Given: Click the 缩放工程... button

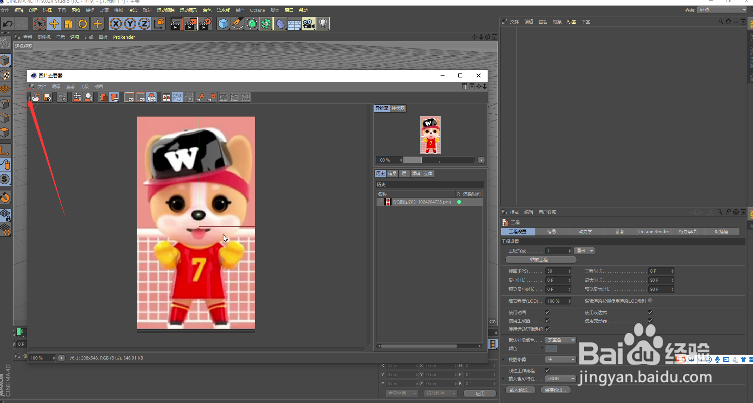Looking at the screenshot, I should click(541, 260).
